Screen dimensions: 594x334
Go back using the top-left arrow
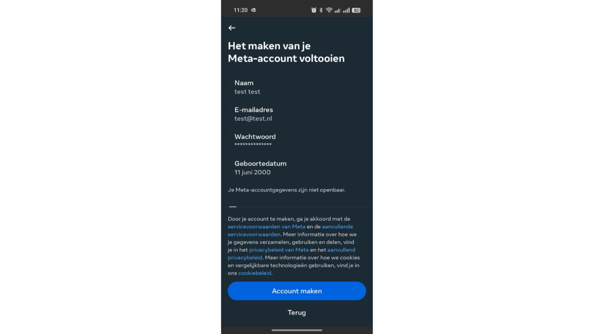coord(232,28)
